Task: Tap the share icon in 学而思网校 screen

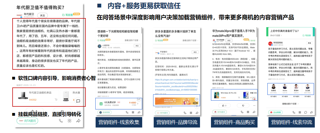Action: (x=312, y=112)
